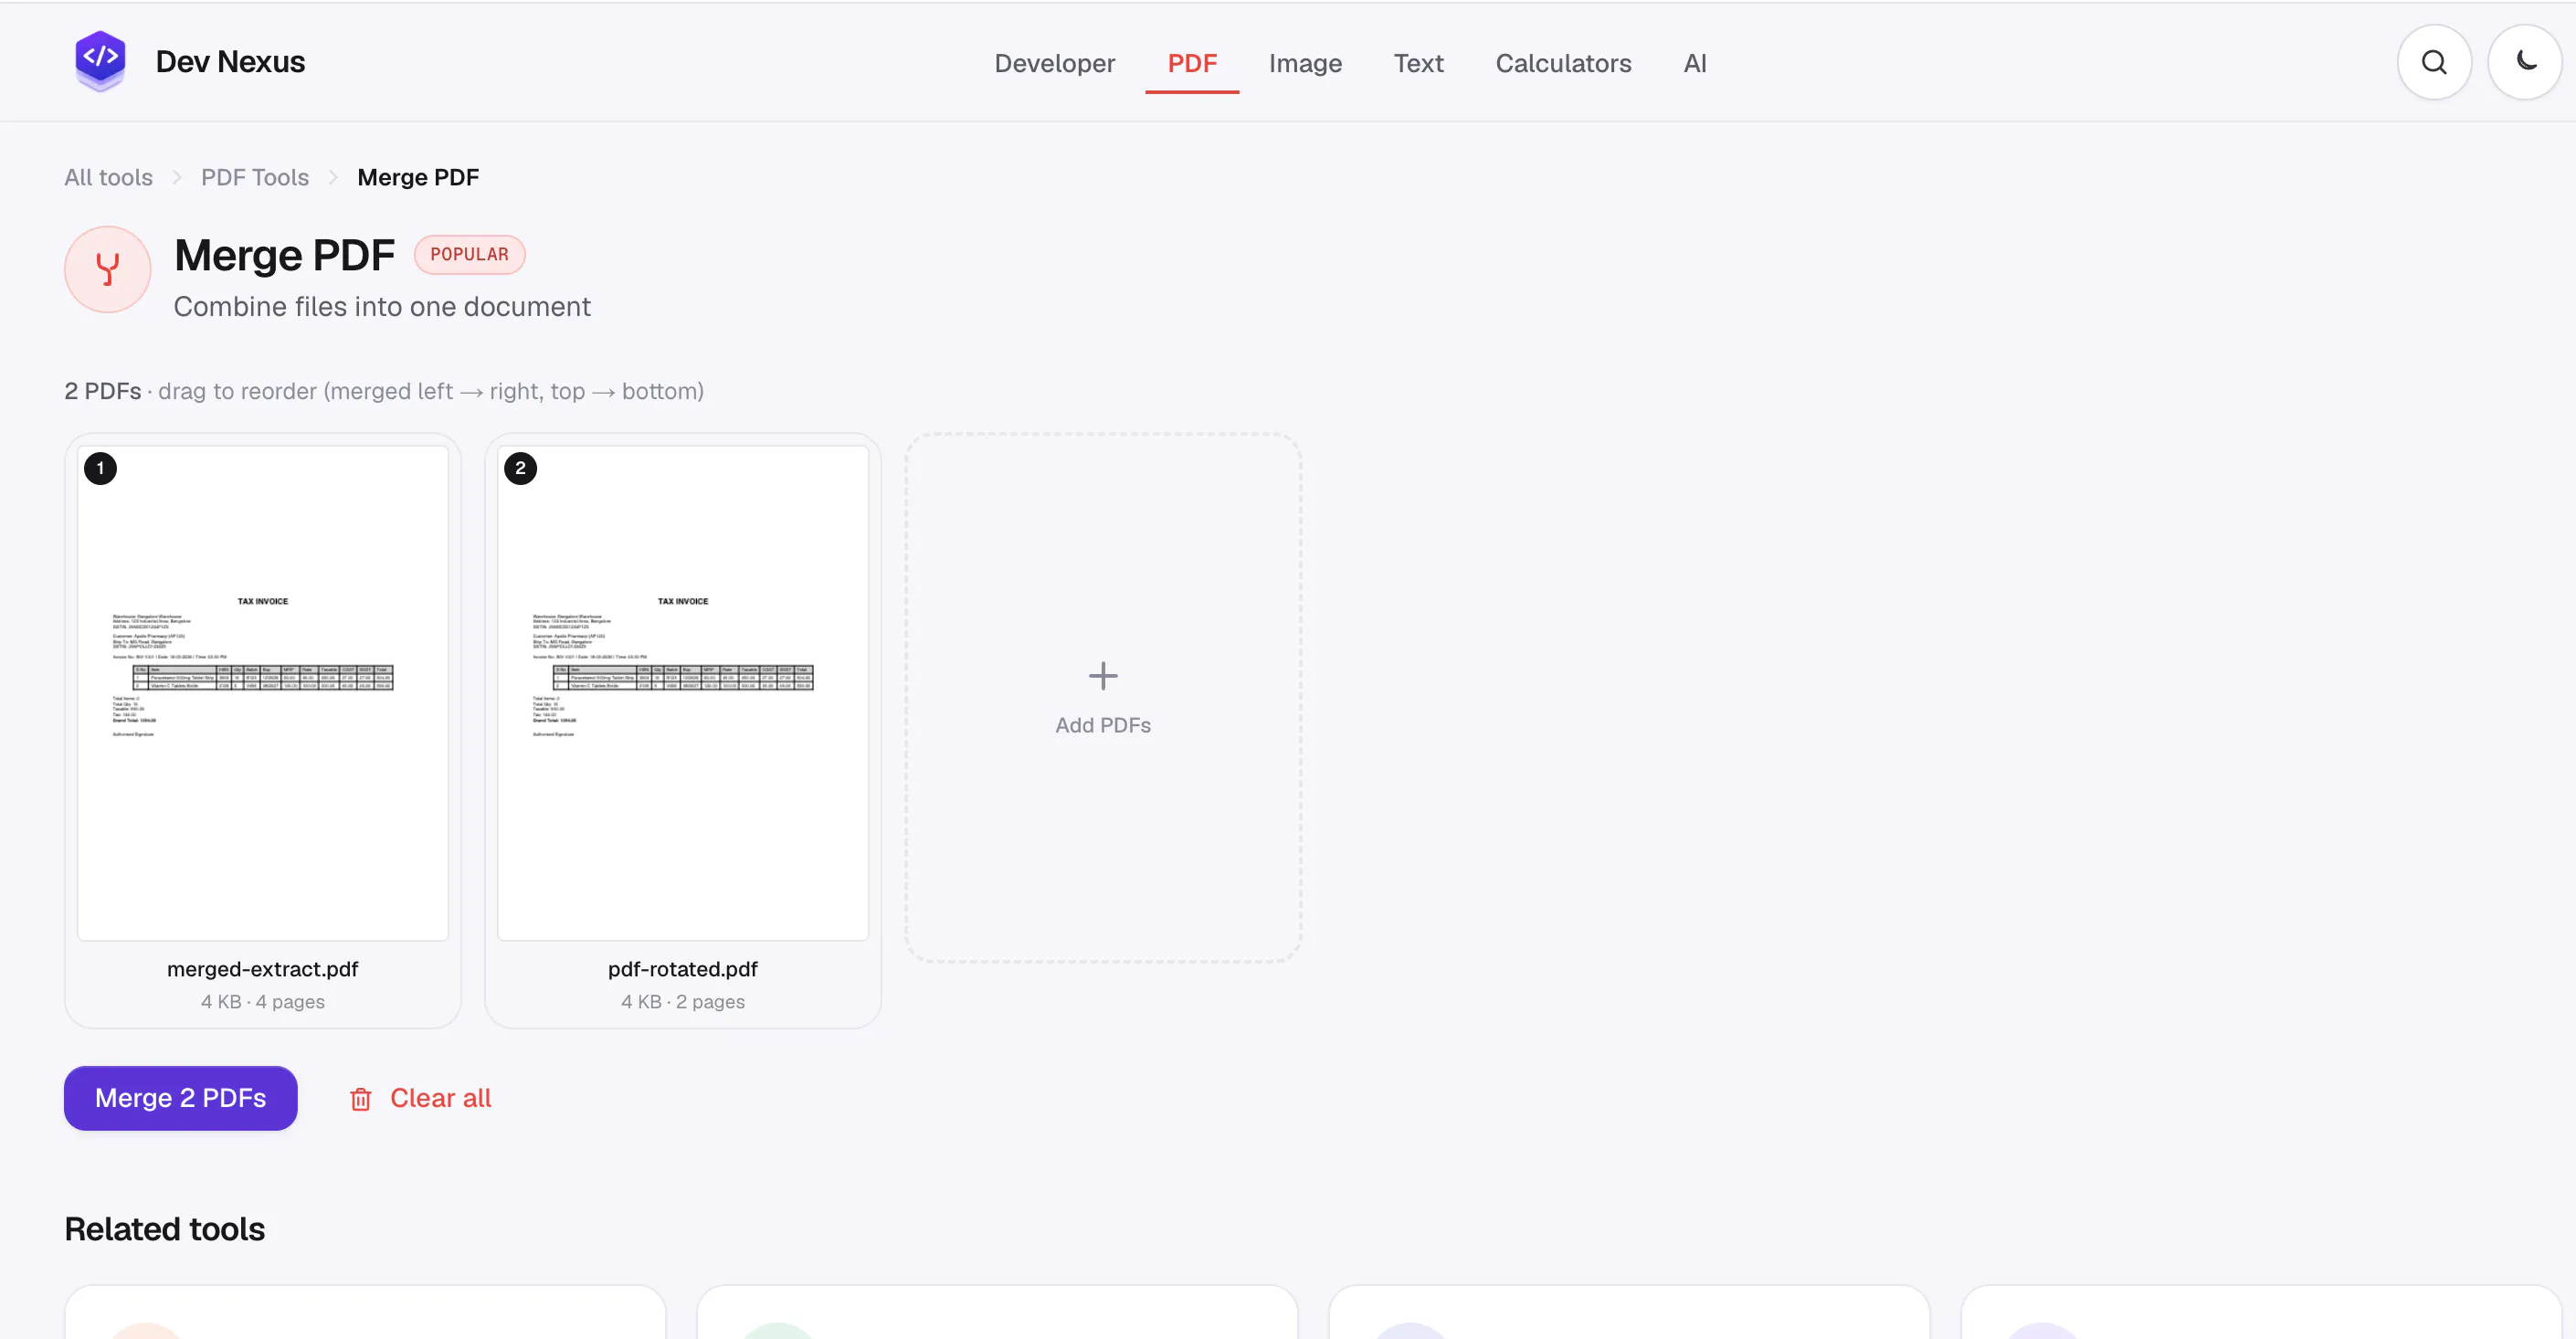Click the pdf-rotated.pdf file name
2576x1339 pixels.
(683, 969)
